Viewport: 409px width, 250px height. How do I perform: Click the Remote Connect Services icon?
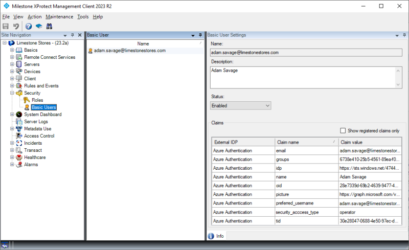click(19, 57)
